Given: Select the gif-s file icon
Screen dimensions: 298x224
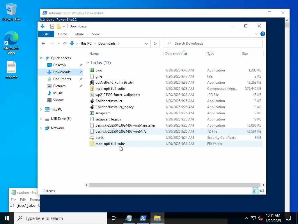Looking at the screenshot, I should pyautogui.click(x=92, y=76).
